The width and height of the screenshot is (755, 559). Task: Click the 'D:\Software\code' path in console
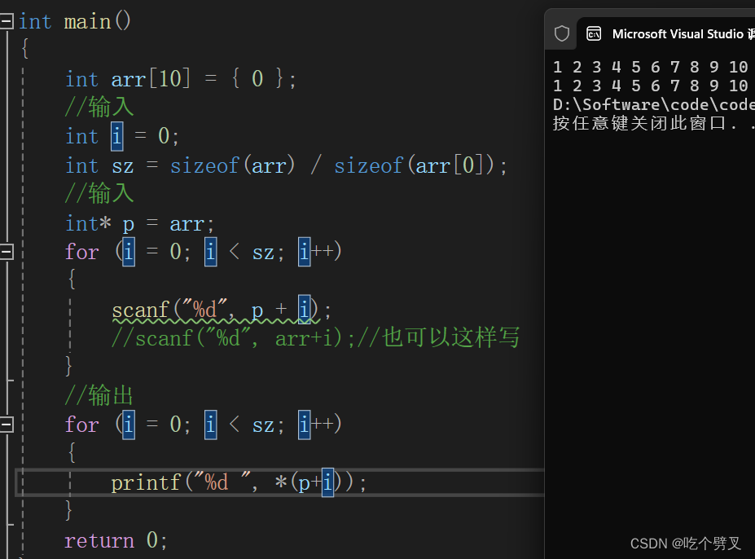[x=653, y=104]
